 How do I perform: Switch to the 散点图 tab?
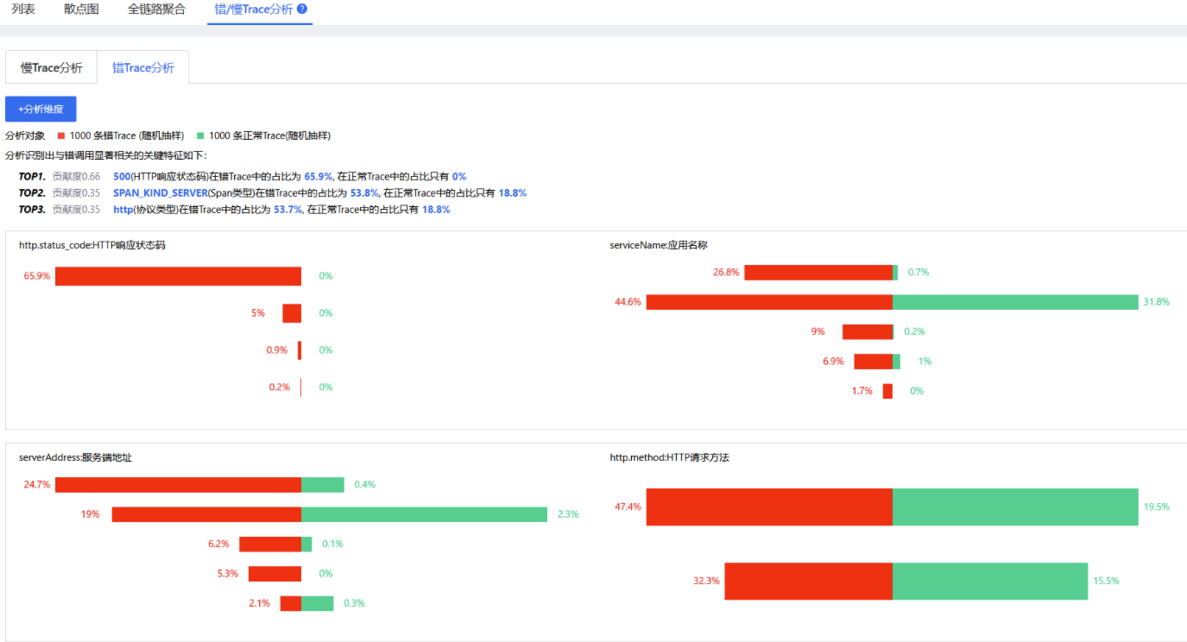[x=81, y=9]
